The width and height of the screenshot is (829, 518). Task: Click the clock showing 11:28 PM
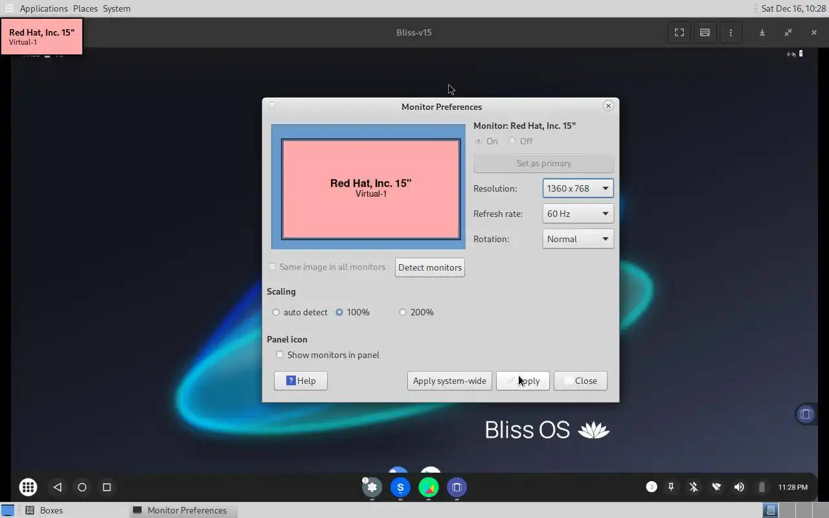click(793, 487)
